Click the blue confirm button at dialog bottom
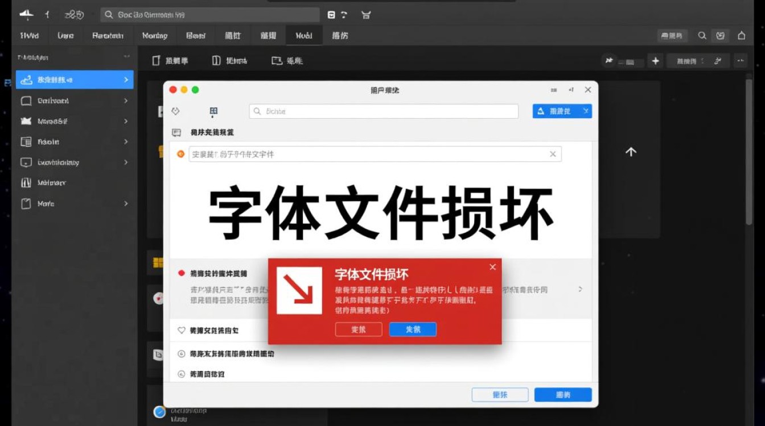 [x=563, y=395]
